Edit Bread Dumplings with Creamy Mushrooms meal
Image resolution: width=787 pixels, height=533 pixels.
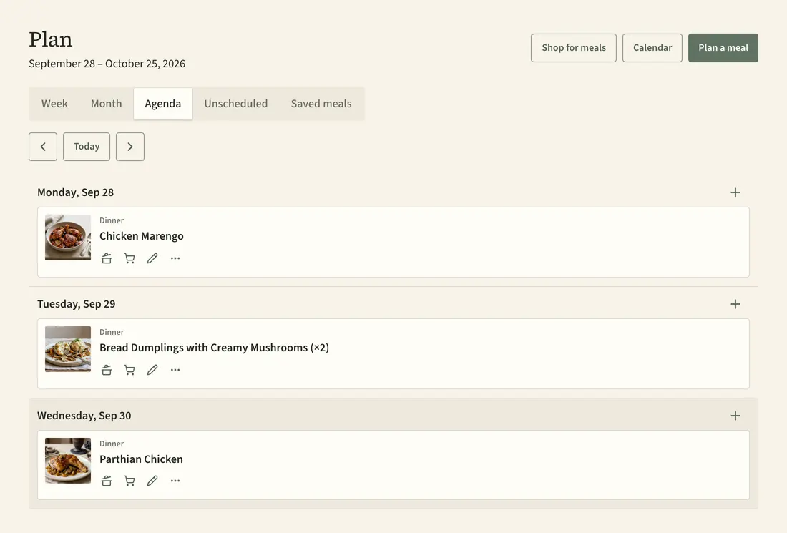[x=152, y=370]
